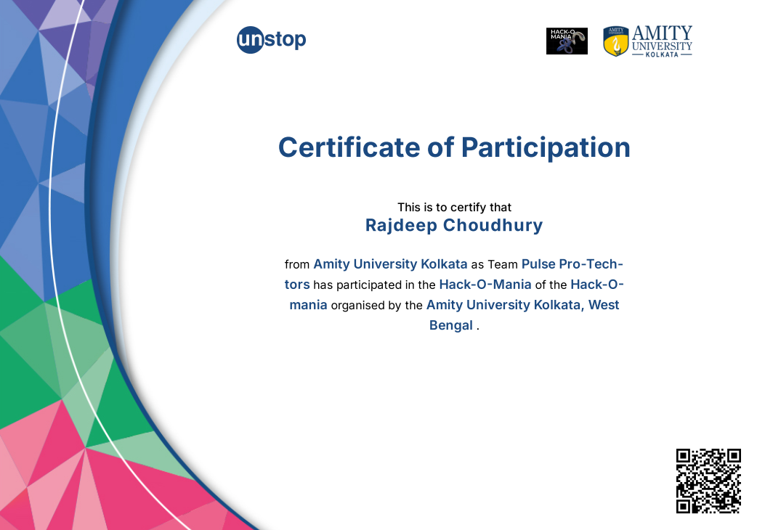This screenshot has height=530, width=757.
Task: Click the Unstop logo
Action: (272, 39)
